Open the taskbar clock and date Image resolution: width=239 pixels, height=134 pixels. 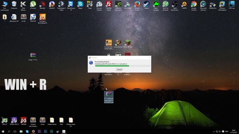[x=233, y=131]
